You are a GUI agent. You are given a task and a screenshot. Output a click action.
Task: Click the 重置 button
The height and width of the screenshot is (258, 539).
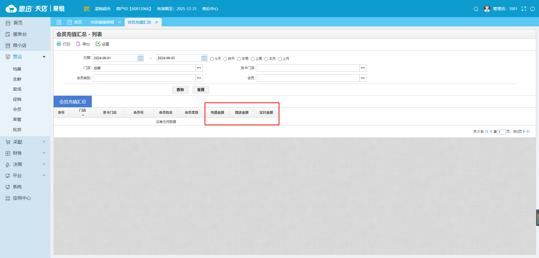tap(201, 90)
